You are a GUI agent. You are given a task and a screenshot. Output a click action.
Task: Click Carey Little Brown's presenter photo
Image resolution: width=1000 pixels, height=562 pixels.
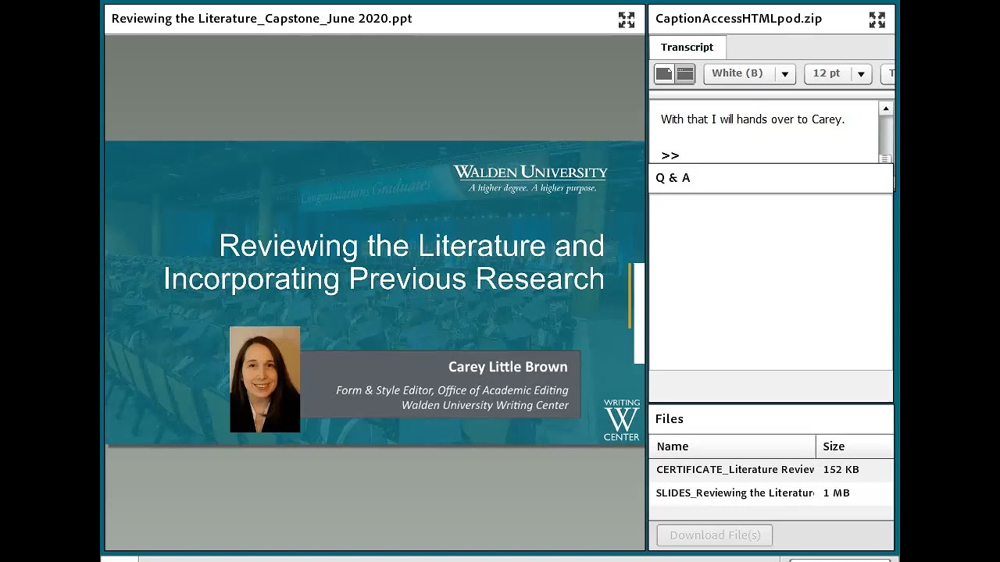[x=265, y=379]
